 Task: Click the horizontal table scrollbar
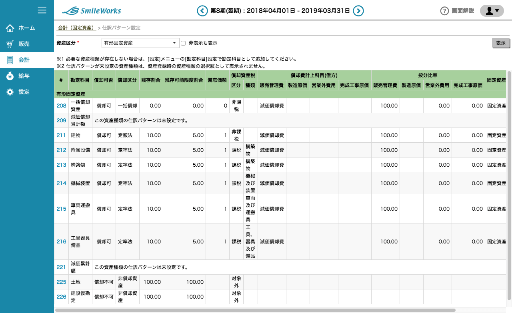click(255, 310)
